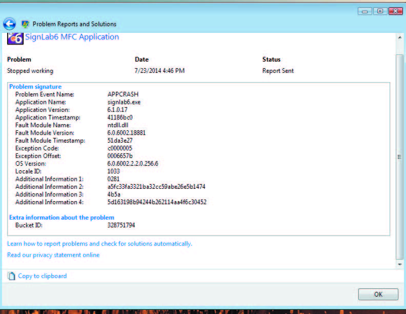The image size is (406, 314).
Task: Click the scrollbar up arrow
Action: pyautogui.click(x=400, y=38)
